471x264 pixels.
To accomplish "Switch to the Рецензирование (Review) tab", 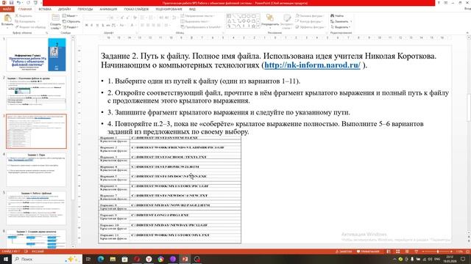I will coord(169,9).
